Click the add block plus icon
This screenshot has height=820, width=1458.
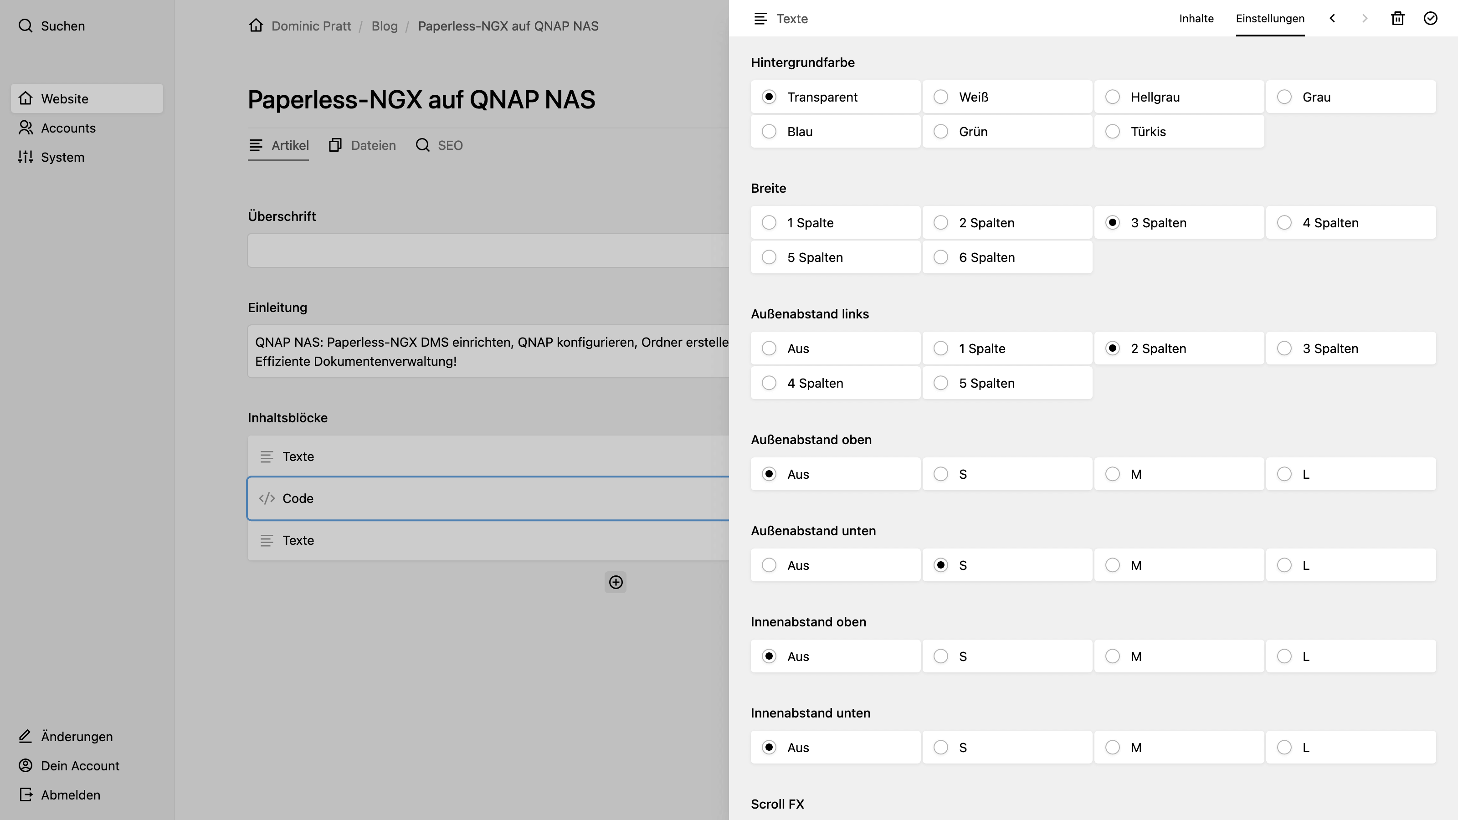coord(615,582)
